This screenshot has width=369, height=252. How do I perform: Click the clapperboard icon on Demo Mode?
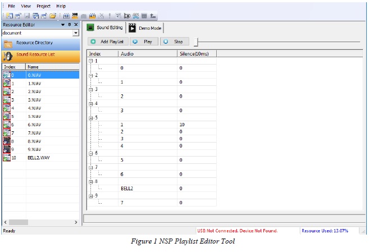[133, 28]
